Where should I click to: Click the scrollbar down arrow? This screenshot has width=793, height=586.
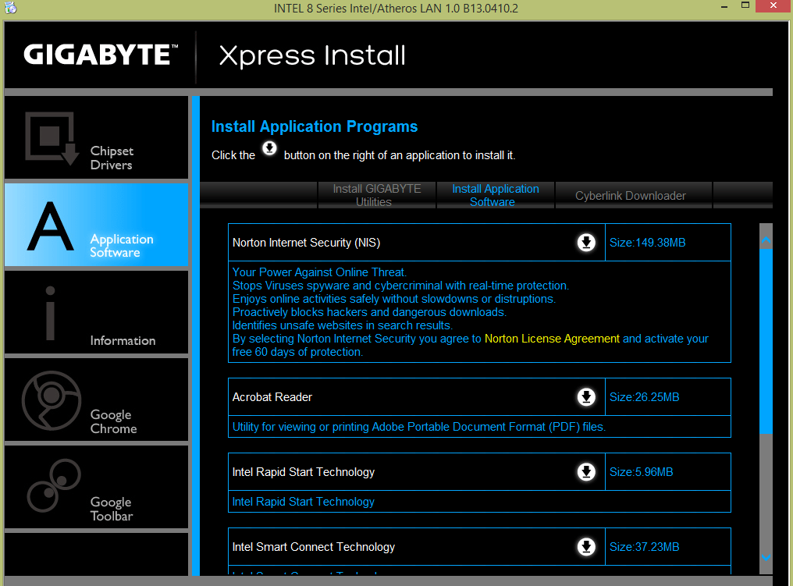[766, 557]
